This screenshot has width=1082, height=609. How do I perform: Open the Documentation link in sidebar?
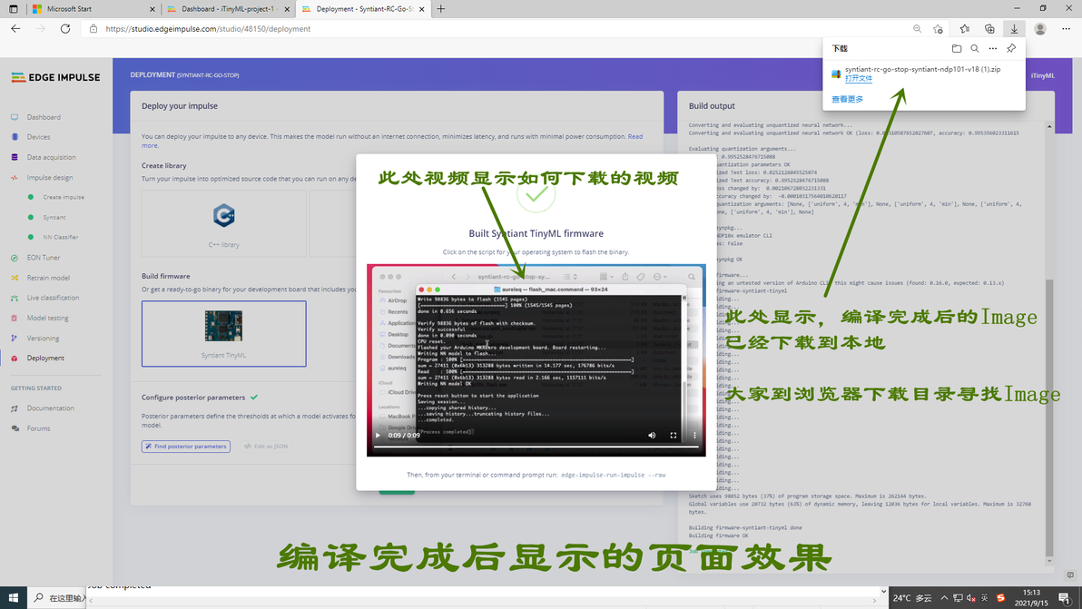pyautogui.click(x=50, y=408)
